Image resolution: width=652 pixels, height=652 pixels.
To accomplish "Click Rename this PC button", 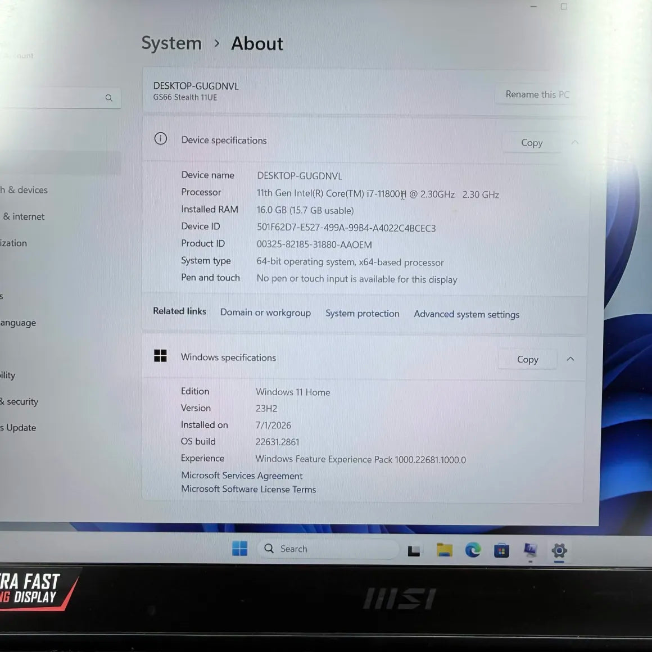I will [537, 94].
